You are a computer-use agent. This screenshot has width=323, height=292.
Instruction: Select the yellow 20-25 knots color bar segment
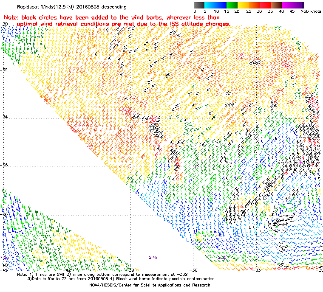point(243,5)
